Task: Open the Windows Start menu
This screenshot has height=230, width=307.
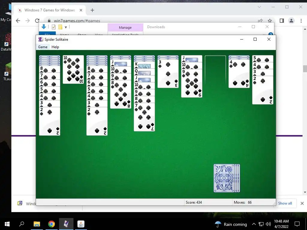Action: point(7,224)
